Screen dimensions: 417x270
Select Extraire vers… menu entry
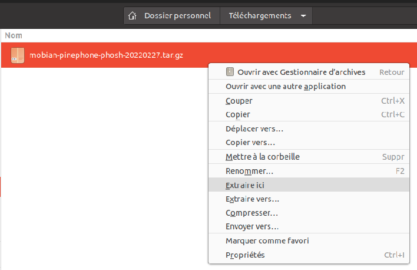coord(252,199)
